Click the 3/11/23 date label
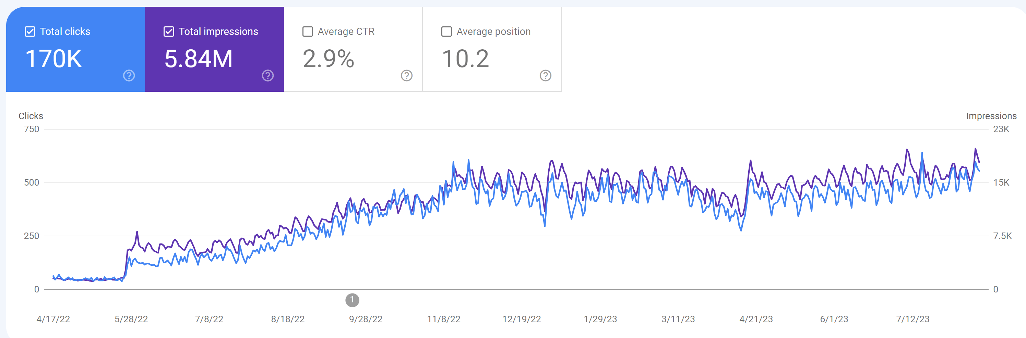The image size is (1026, 338). 678,319
